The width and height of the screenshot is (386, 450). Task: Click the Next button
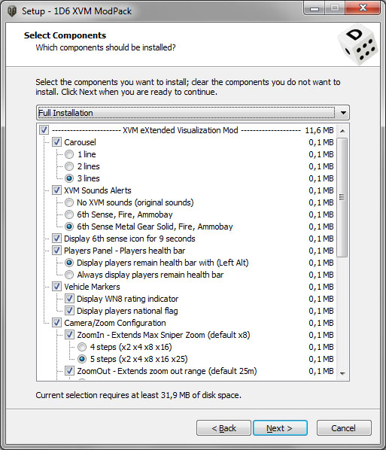280,428
